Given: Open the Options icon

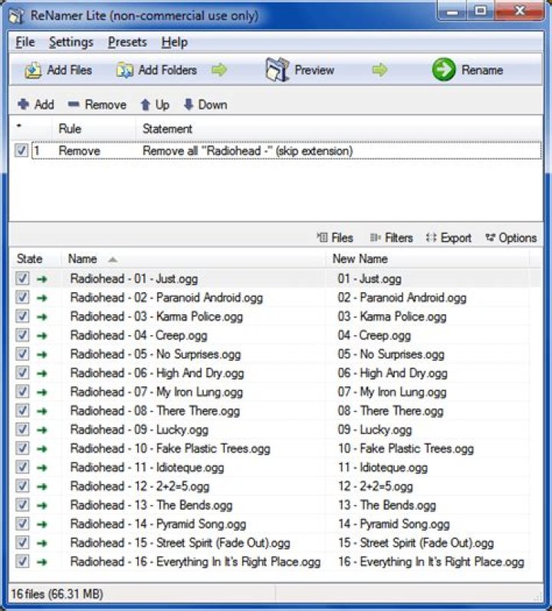Looking at the screenshot, I should point(490,237).
